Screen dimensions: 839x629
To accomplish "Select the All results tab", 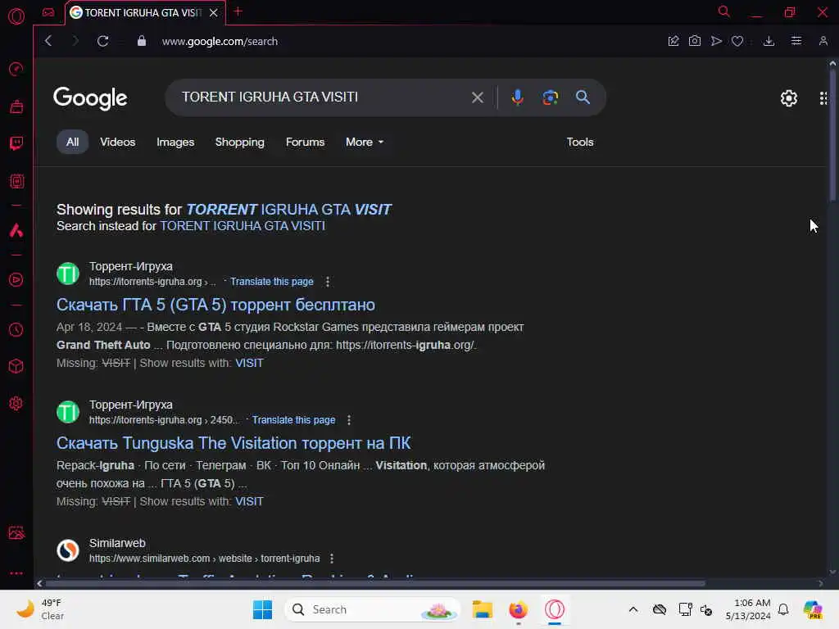I will point(72,143).
